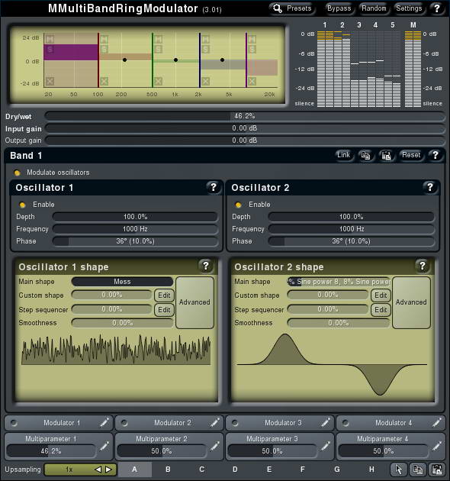Copy the current preset slot using bottom copy icon
The image size is (450, 481).
coord(417,470)
